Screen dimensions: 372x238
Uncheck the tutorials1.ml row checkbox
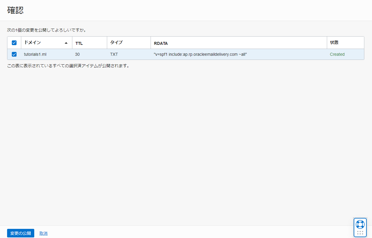point(14,54)
